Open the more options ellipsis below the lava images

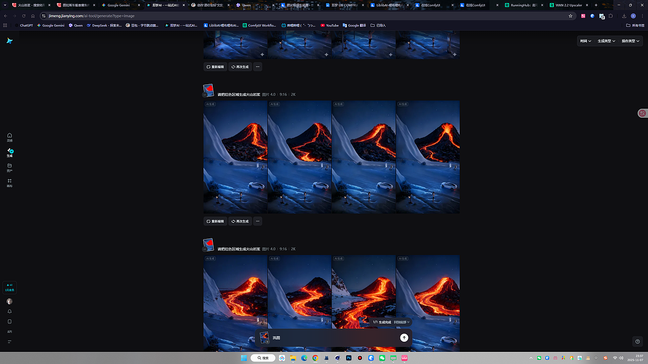point(257,221)
